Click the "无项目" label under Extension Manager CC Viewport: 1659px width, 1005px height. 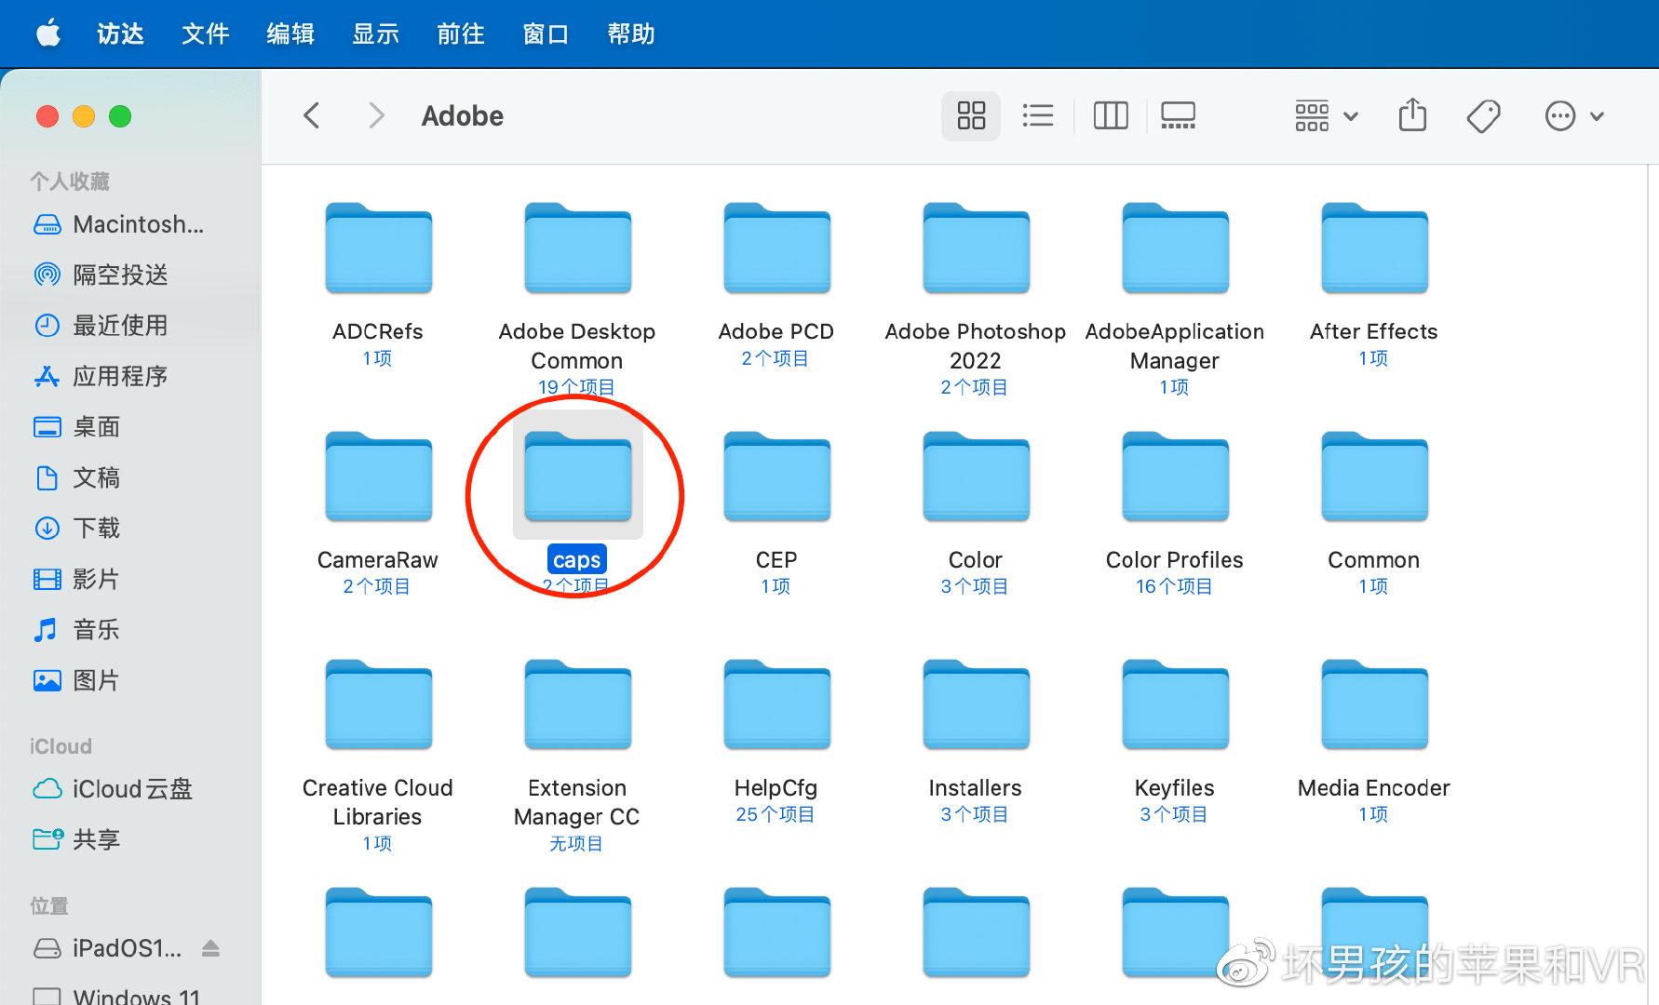pos(576,843)
